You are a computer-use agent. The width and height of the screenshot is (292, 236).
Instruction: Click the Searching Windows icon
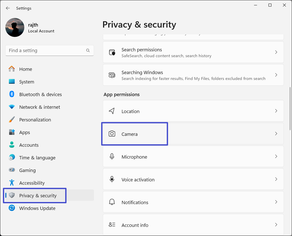112,75
